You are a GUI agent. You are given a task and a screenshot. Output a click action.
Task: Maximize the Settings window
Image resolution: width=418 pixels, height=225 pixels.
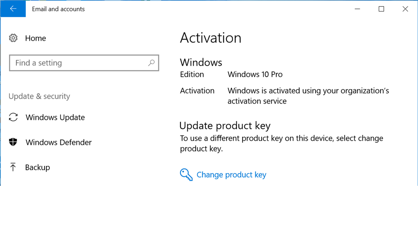(x=381, y=9)
